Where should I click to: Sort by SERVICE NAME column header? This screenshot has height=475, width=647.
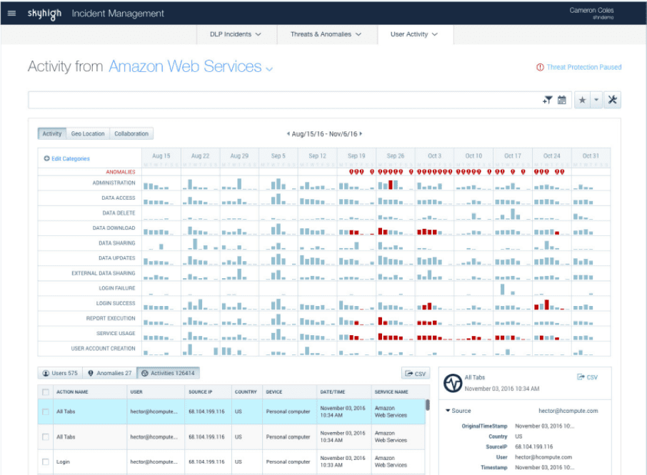391,392
